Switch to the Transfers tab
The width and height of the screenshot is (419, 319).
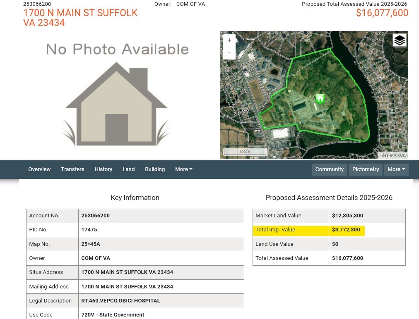(x=72, y=169)
